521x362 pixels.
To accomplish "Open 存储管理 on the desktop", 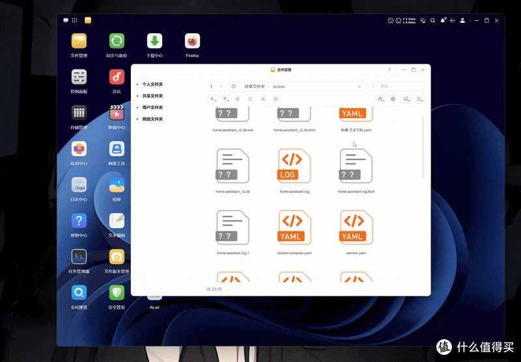I will point(79,113).
